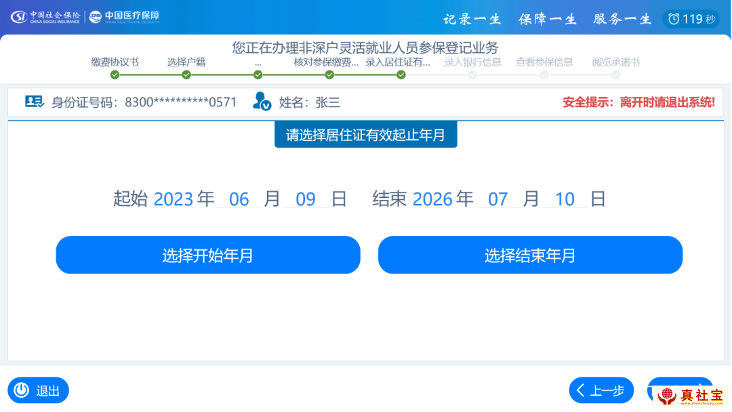Select the end month 07 field
This screenshot has width=732, height=412.
[498, 199]
